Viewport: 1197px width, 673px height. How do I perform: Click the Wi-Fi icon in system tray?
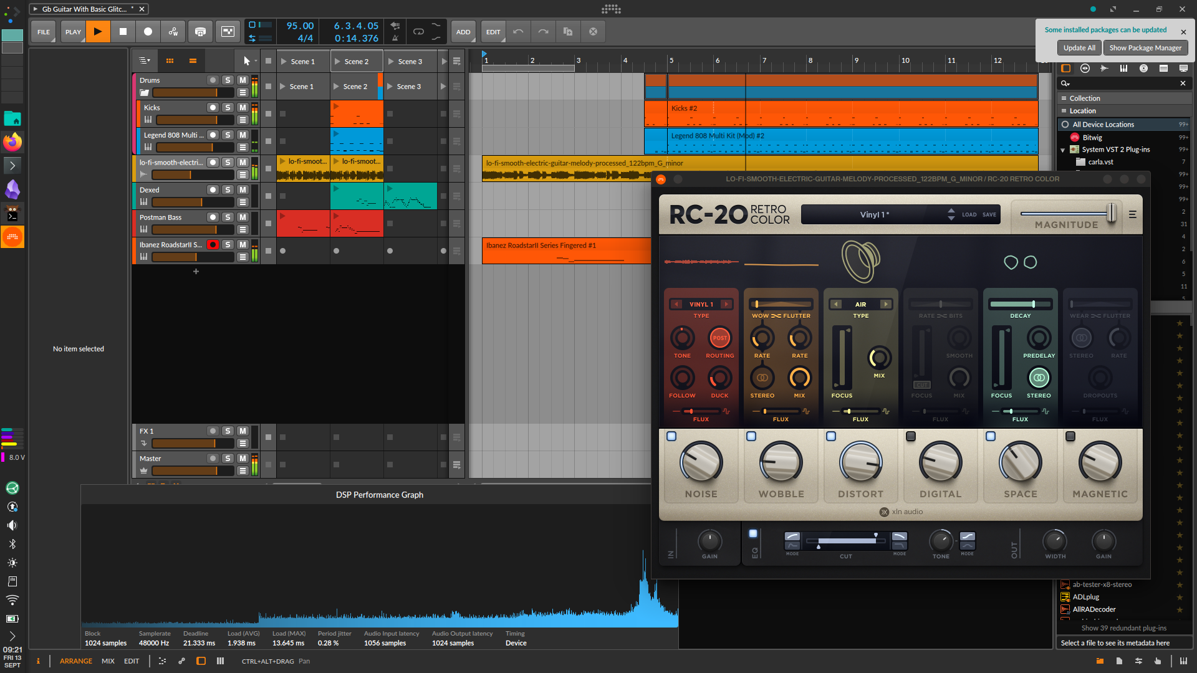(x=12, y=600)
